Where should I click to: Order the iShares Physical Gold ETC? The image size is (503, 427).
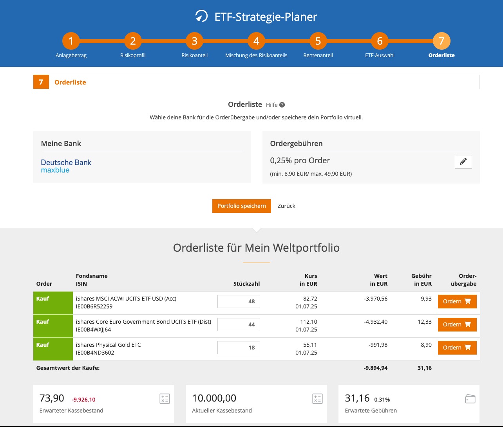point(457,348)
